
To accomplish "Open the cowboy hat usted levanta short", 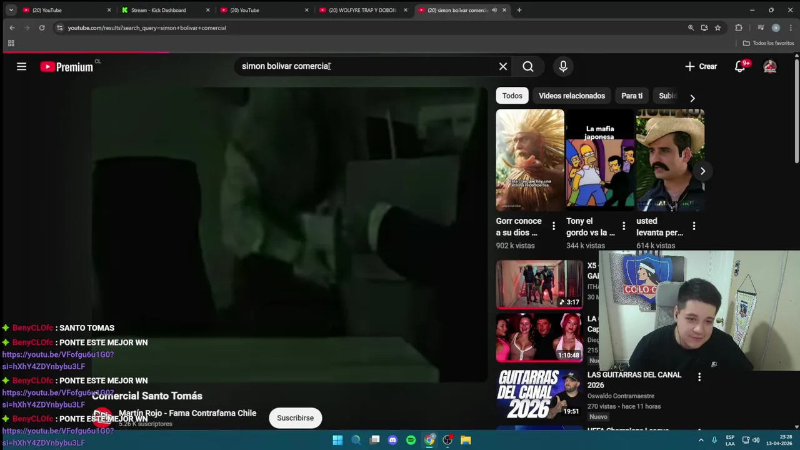I will coord(670,160).
